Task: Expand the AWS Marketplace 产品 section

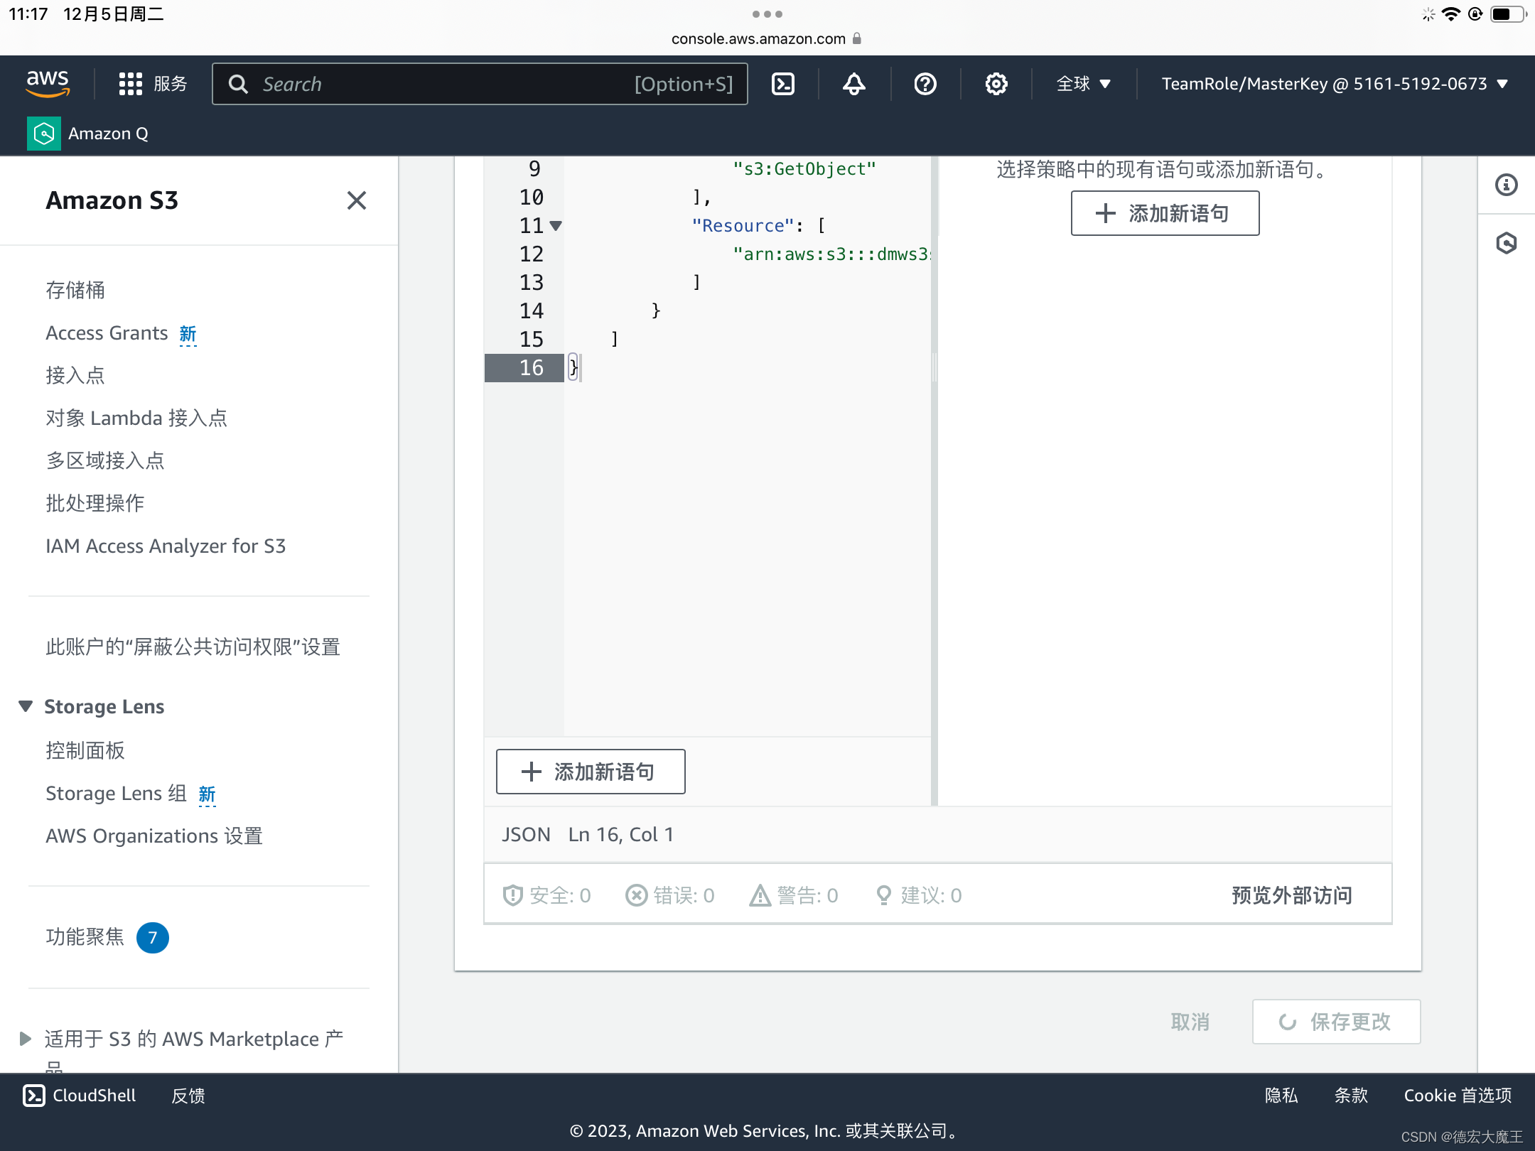Action: click(26, 1039)
